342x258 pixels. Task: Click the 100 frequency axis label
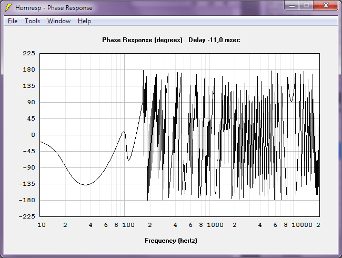click(x=128, y=225)
